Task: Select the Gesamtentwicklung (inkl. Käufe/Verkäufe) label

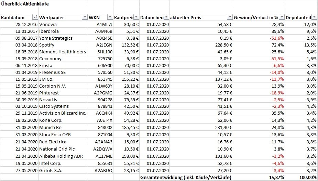Action: tap(186, 177)
